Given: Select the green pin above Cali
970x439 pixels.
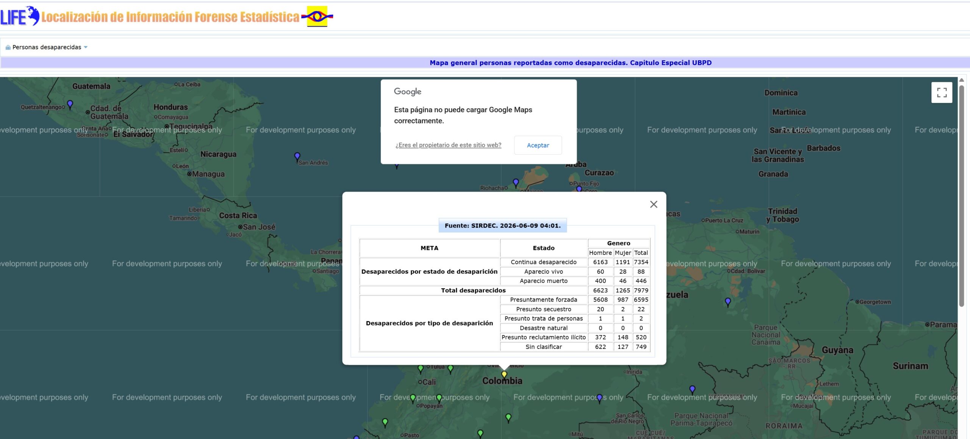Looking at the screenshot, I should [x=421, y=369].
